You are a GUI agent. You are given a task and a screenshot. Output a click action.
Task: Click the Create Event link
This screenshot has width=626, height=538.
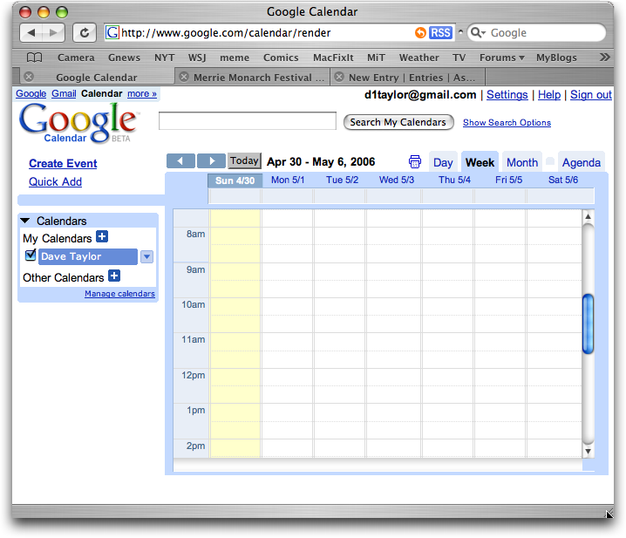click(x=63, y=163)
